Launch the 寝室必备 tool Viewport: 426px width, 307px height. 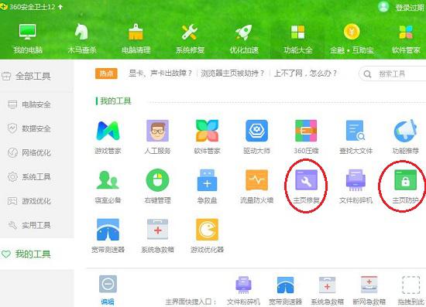pos(108,186)
